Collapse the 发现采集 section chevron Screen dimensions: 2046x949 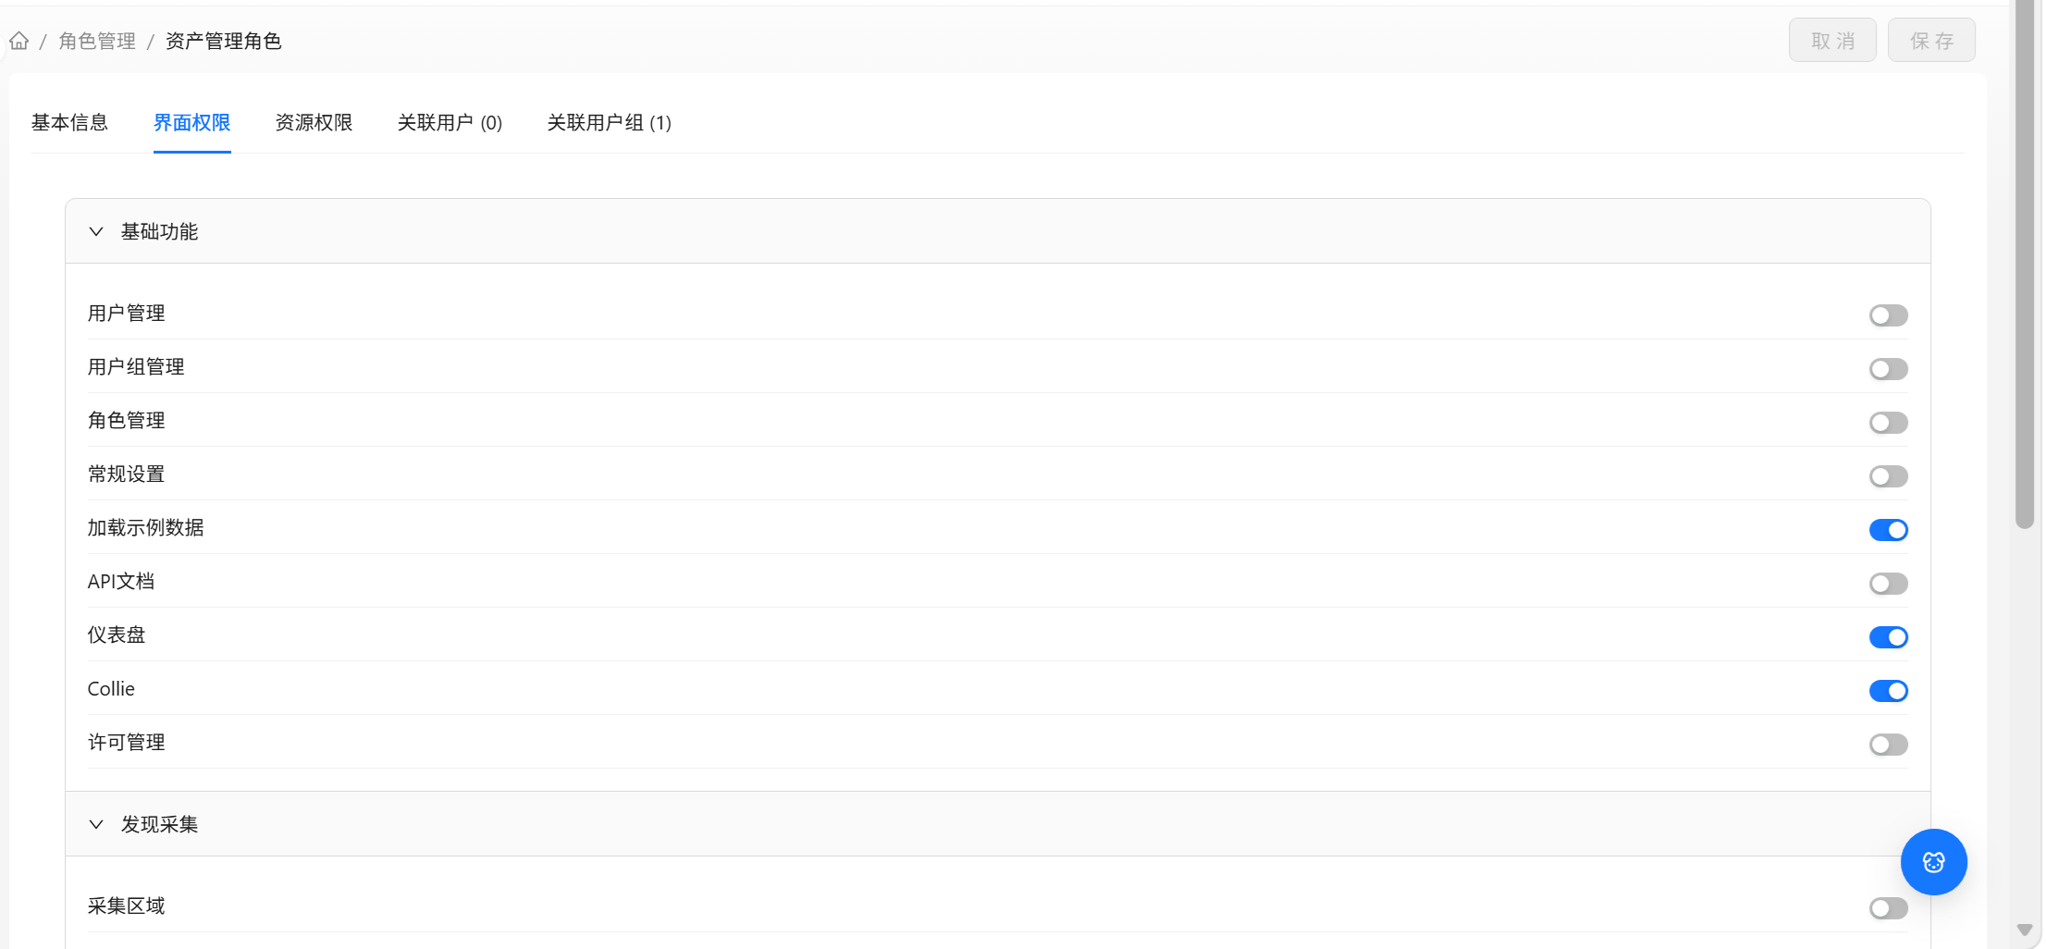(96, 824)
